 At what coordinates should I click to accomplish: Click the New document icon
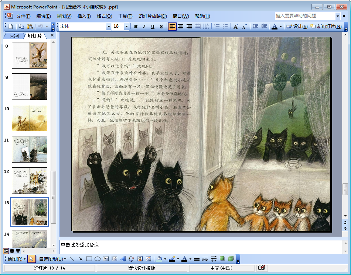point(10,27)
